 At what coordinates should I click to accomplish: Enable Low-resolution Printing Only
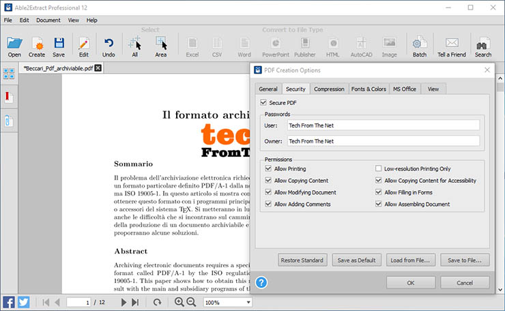pyautogui.click(x=379, y=168)
